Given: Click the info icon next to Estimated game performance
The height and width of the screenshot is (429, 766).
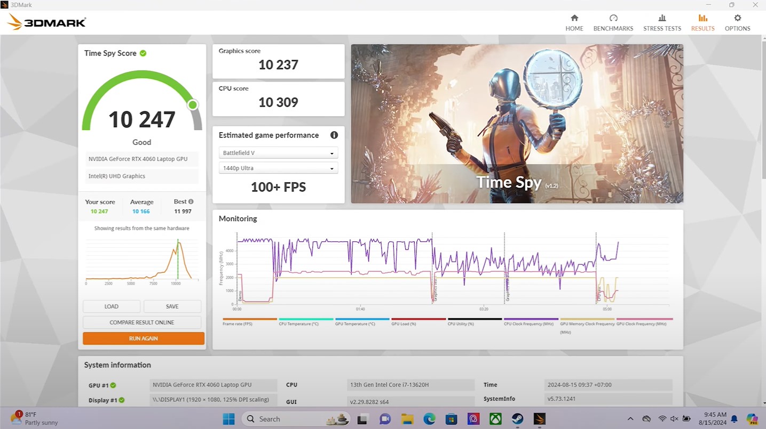Looking at the screenshot, I should click(334, 135).
